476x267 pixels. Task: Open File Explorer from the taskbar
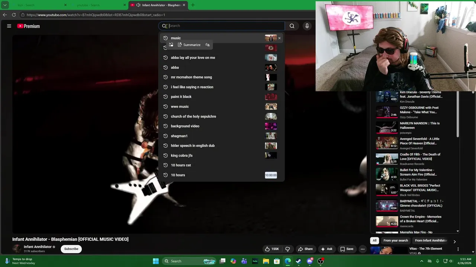[266, 261]
